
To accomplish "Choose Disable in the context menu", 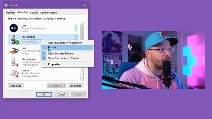I will 67,47.
